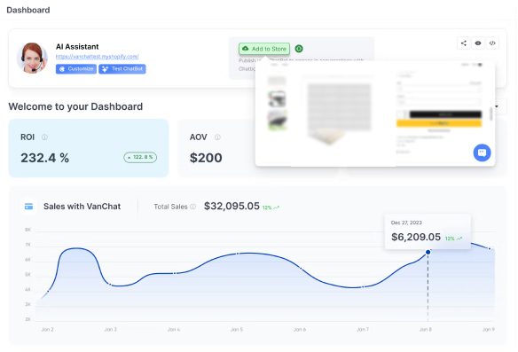Screen dimensions: 518x352
Task: Click the black button in store preview
Action: [445, 114]
